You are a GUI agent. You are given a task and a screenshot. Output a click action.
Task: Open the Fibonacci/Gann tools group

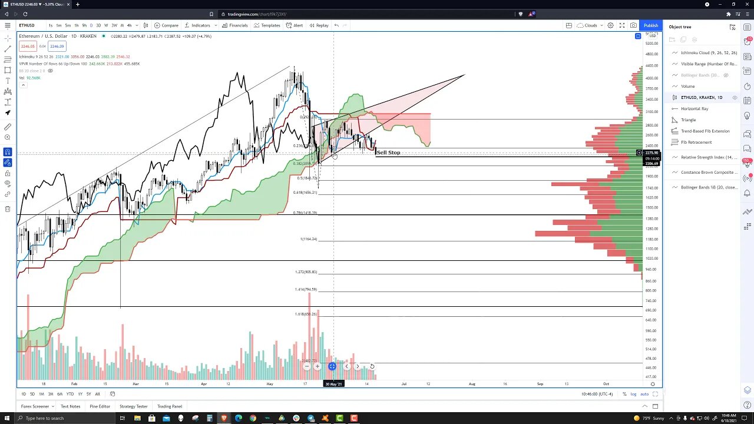(8, 59)
